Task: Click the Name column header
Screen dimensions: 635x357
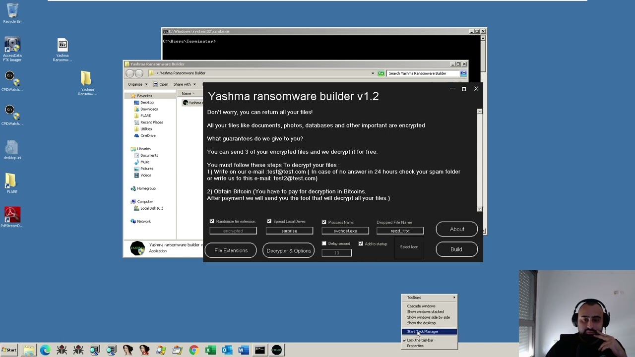Action: point(189,94)
